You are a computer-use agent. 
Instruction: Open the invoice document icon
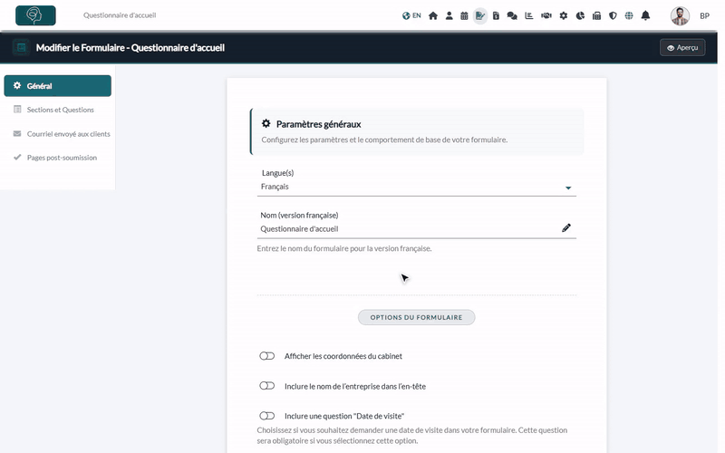496,15
